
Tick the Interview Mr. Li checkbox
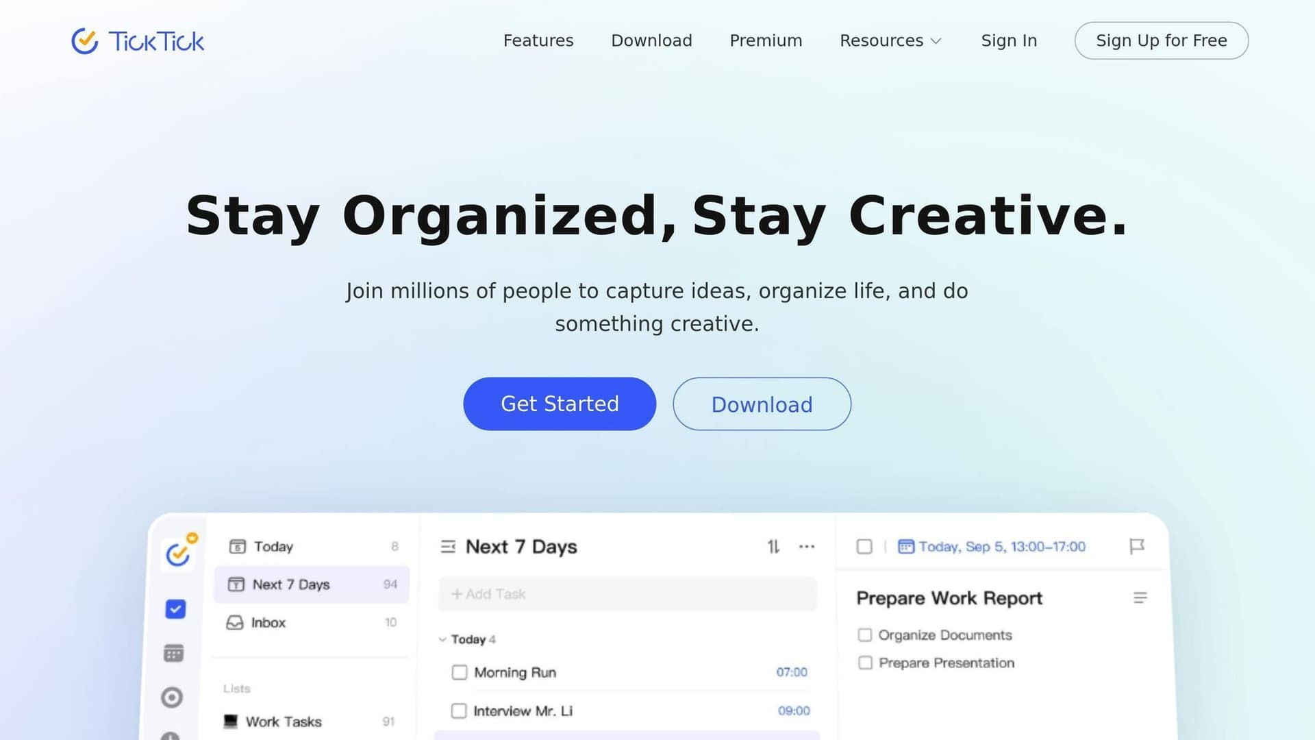pyautogui.click(x=459, y=711)
